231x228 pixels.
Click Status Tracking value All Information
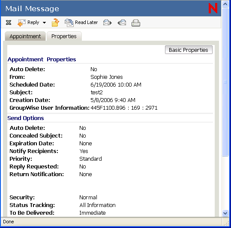[x=97, y=205]
